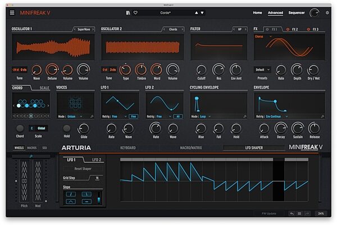Toggle the Global scale setting
This screenshot has width=337, height=225.
41,128
